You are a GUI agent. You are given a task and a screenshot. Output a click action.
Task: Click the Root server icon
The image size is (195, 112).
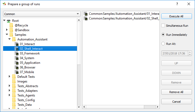(9, 21)
